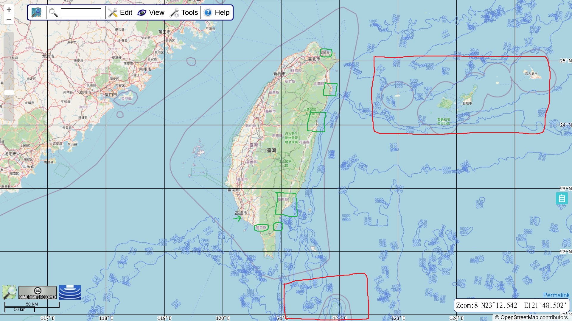Click the magnifying glass search icon

tap(53, 12)
